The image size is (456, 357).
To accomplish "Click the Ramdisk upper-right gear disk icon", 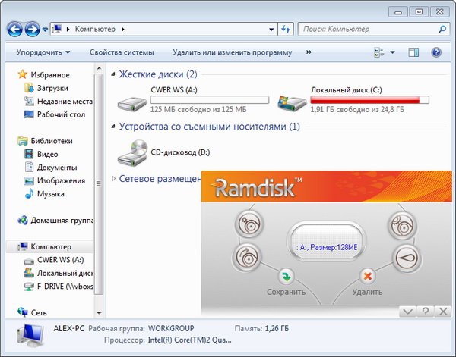I will click(403, 226).
